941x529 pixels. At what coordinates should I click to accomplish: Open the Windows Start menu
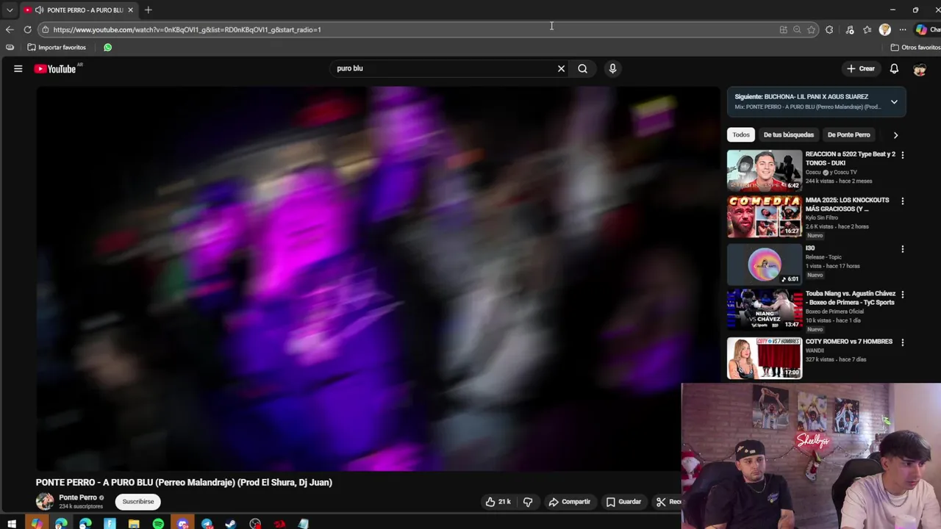click(x=12, y=524)
